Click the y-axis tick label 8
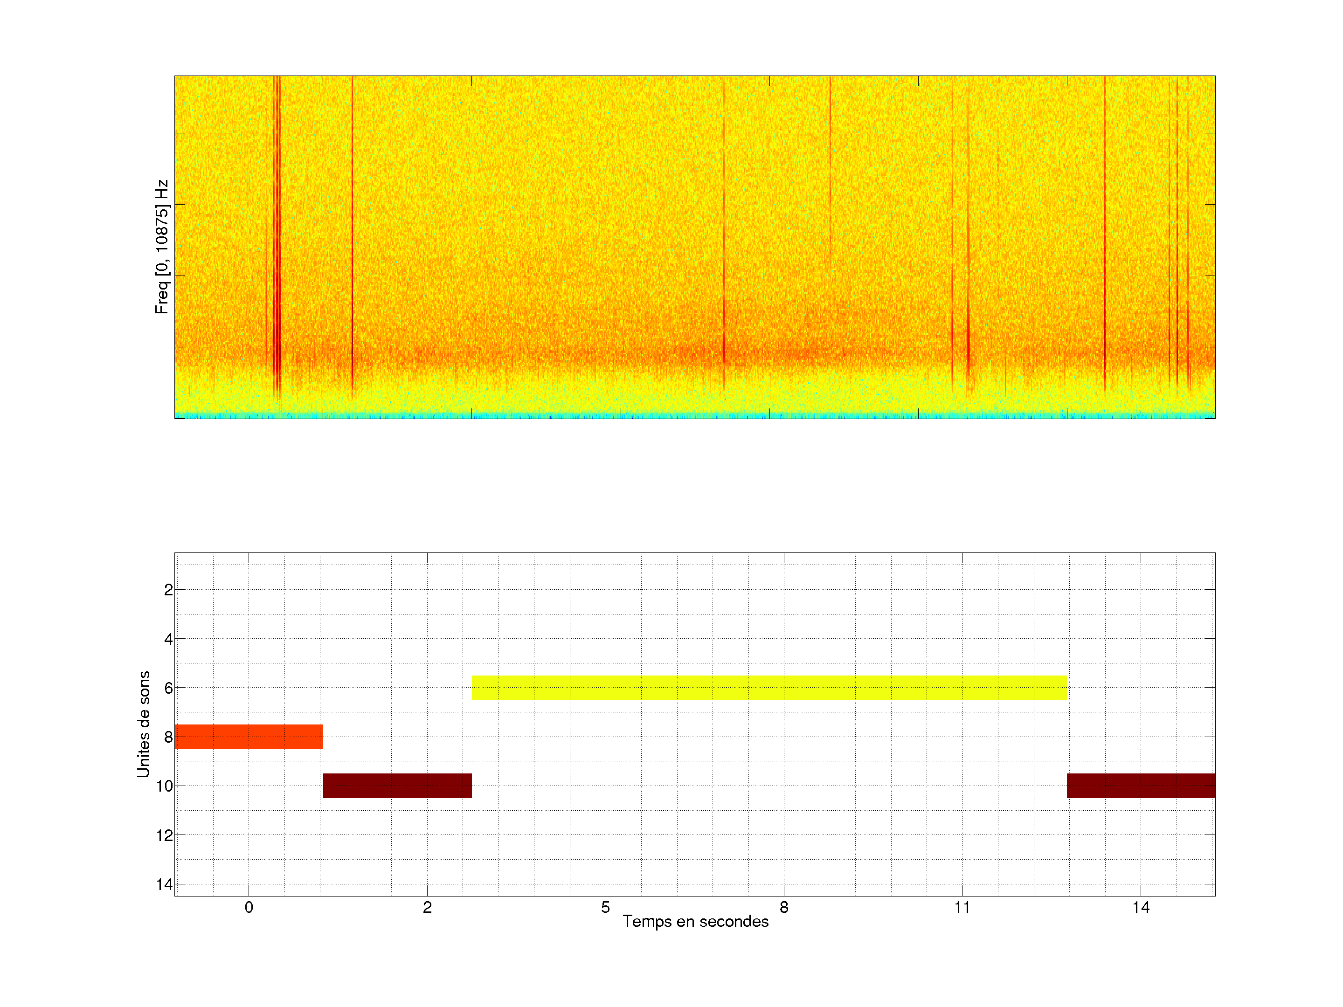The height and width of the screenshot is (1007, 1343). [168, 738]
